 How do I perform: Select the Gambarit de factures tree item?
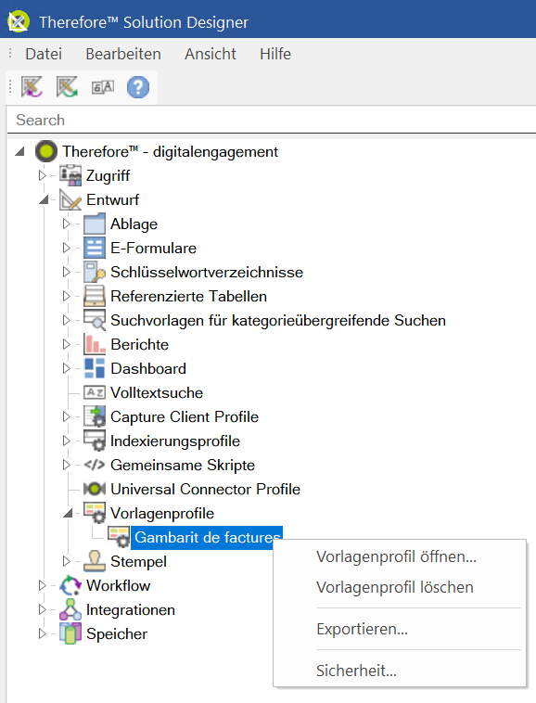point(207,537)
